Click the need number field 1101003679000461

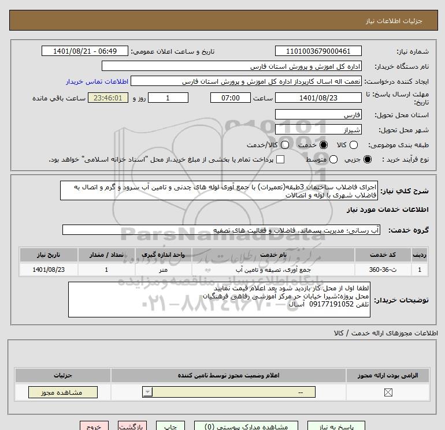pos(318,51)
